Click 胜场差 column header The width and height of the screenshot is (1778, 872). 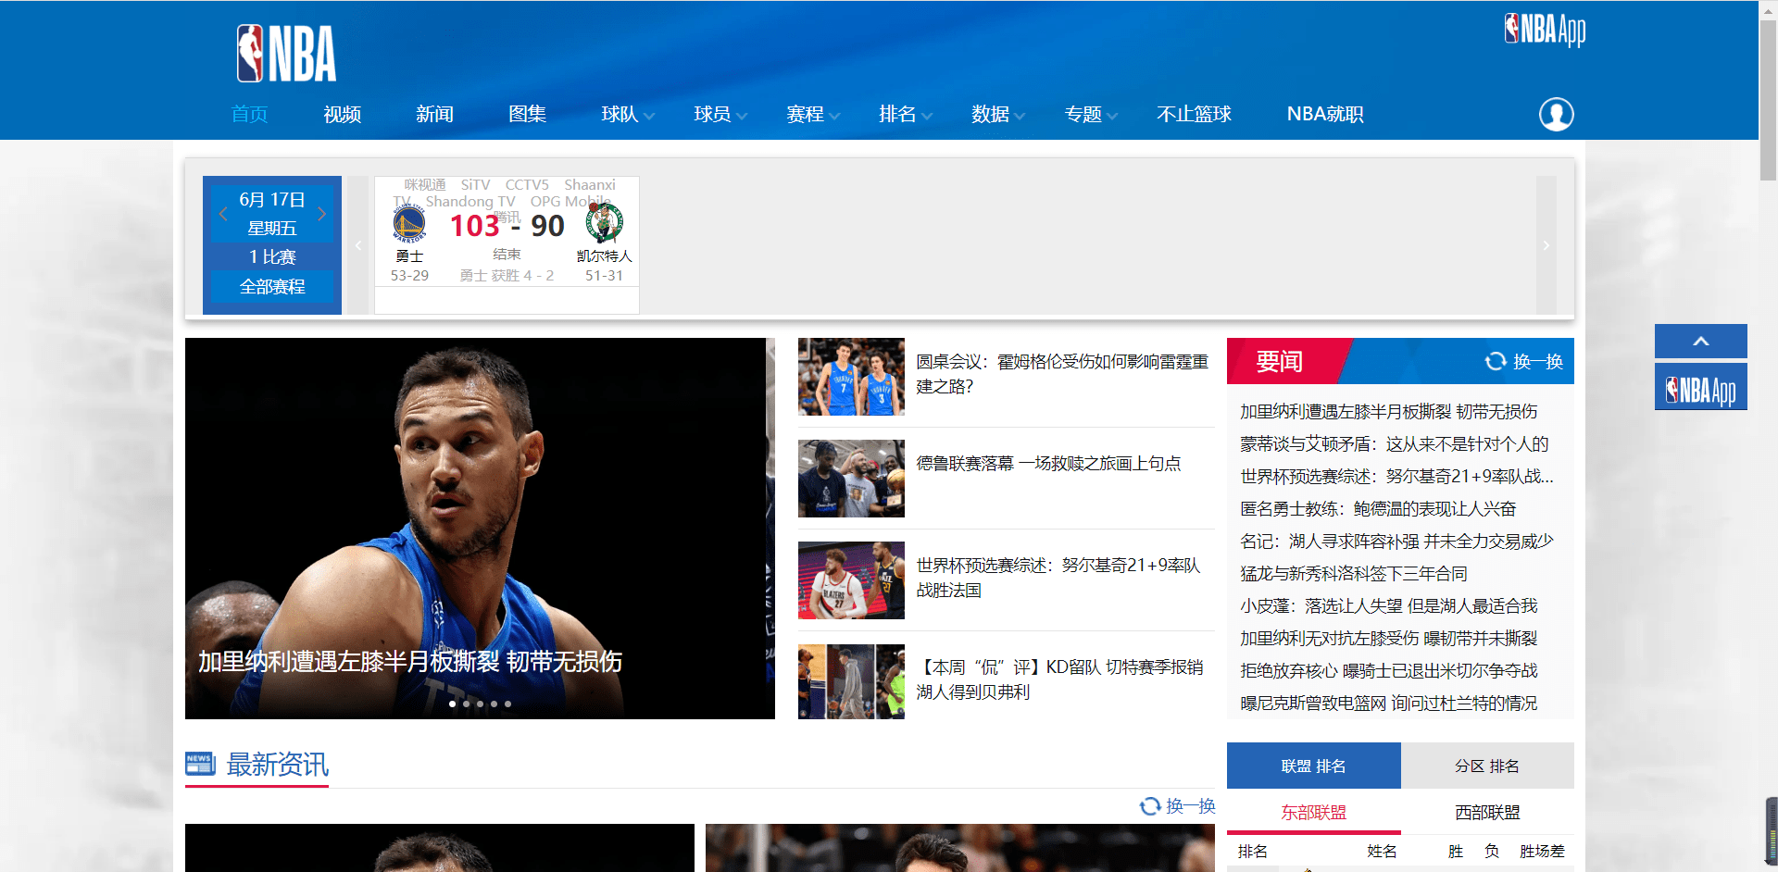[x=1542, y=851]
